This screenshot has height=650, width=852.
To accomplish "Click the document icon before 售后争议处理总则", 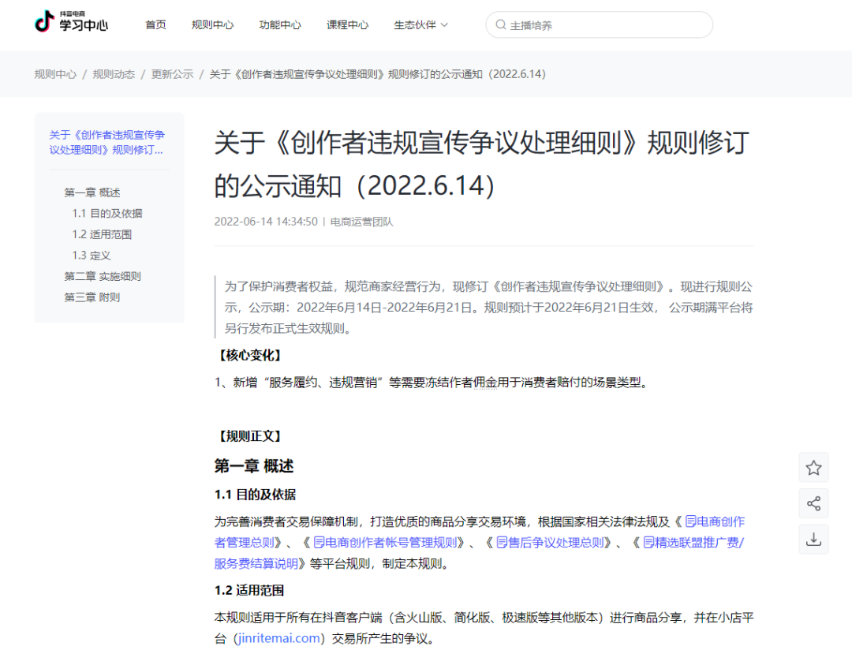I will (502, 543).
